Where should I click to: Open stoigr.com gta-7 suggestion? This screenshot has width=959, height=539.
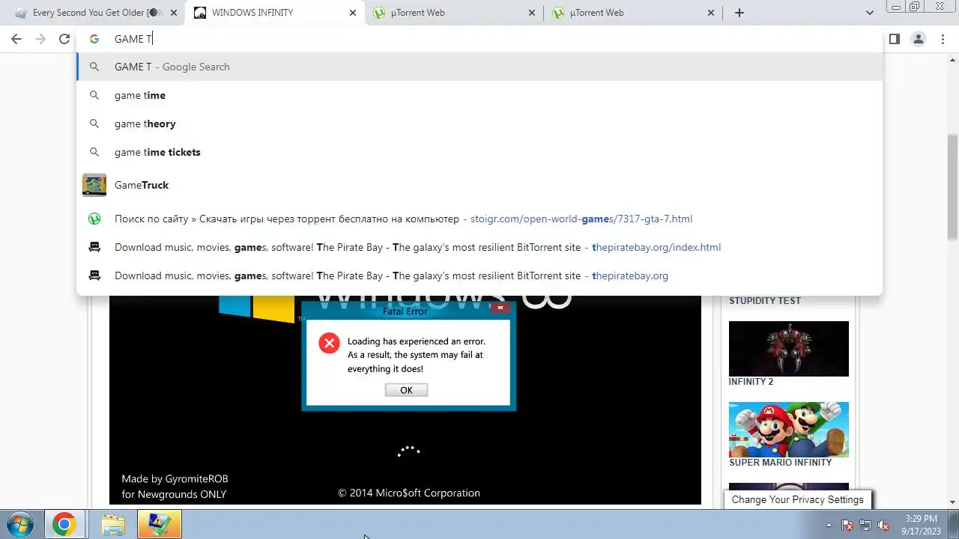[x=479, y=219]
